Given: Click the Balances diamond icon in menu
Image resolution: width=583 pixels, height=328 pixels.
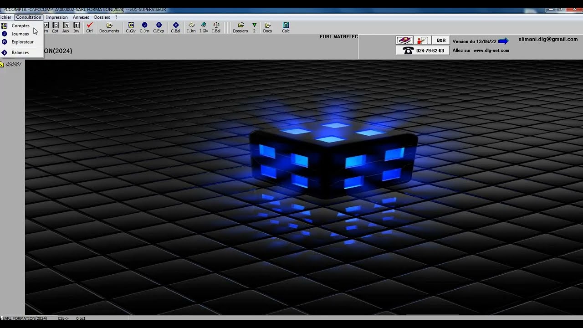Looking at the screenshot, I should [x=5, y=52].
